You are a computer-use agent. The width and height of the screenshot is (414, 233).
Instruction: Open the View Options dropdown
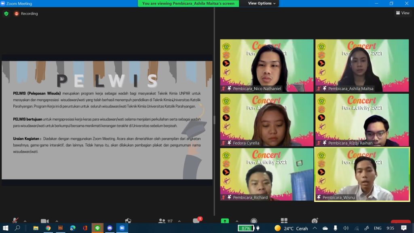(x=262, y=3)
